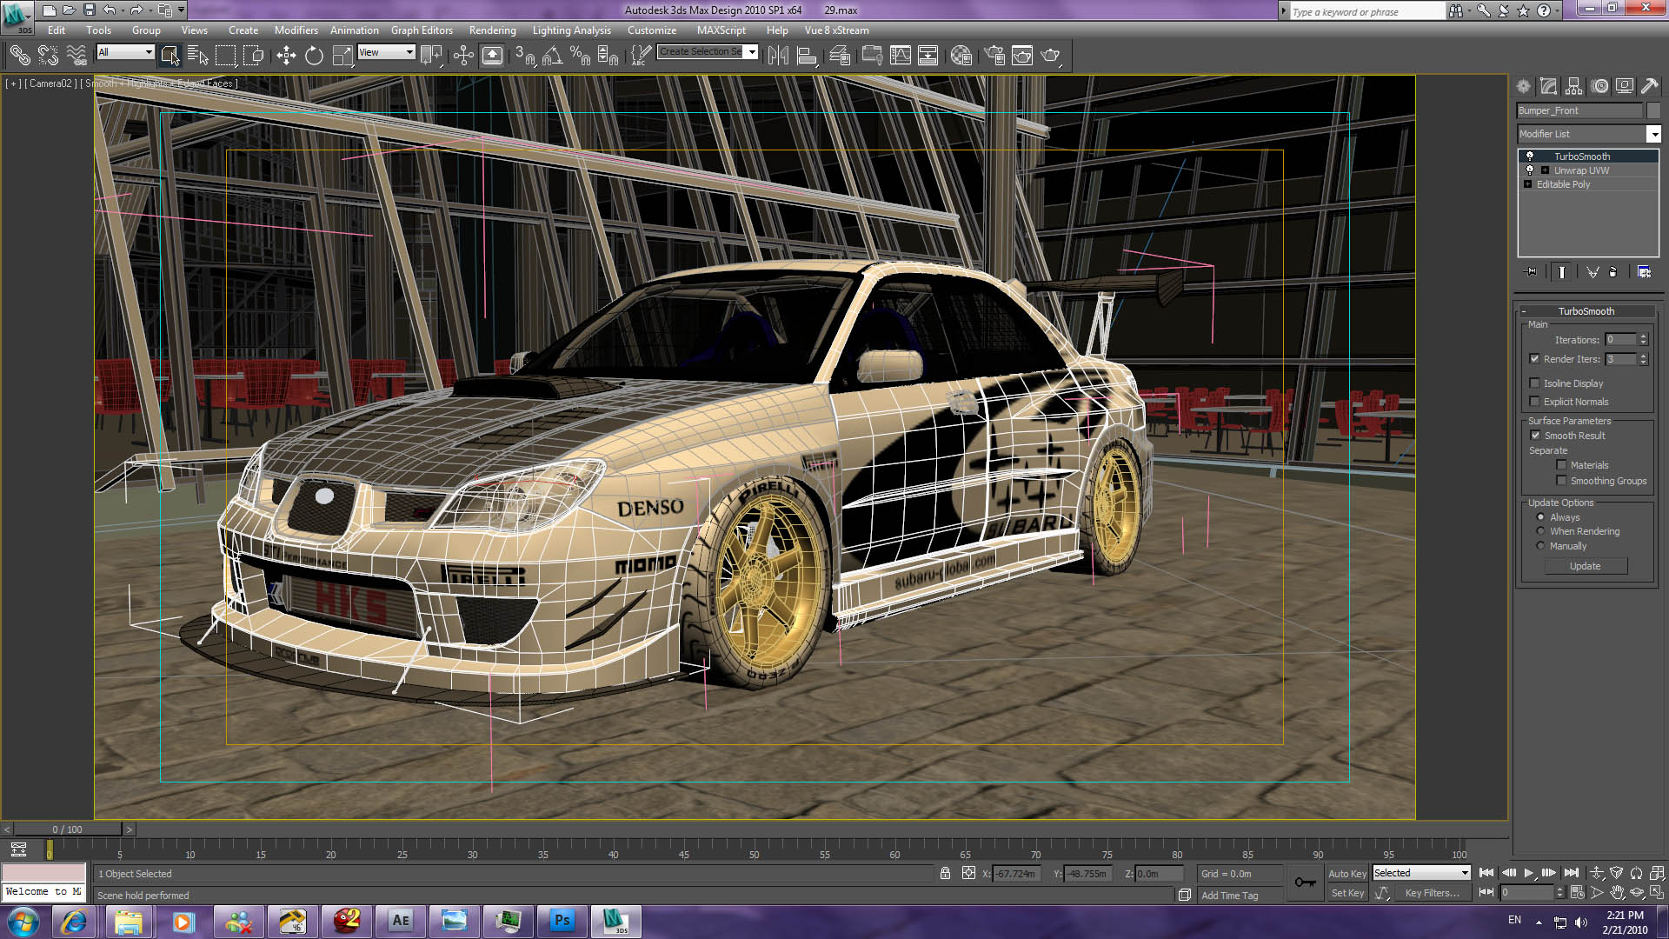
Task: Toggle Select and Manipulate tool
Action: [463, 56]
